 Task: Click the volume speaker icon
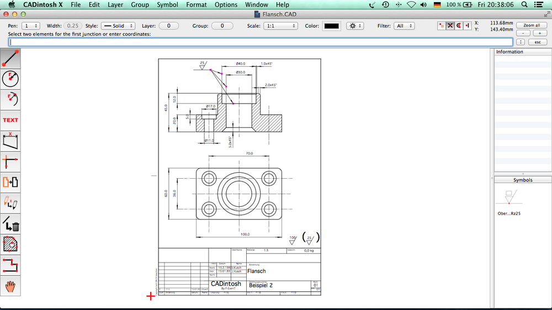tap(423, 4)
